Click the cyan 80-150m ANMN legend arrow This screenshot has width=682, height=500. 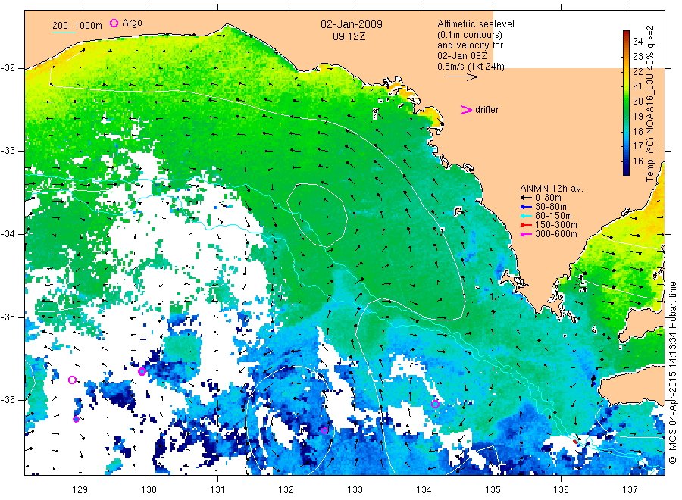[526, 216]
